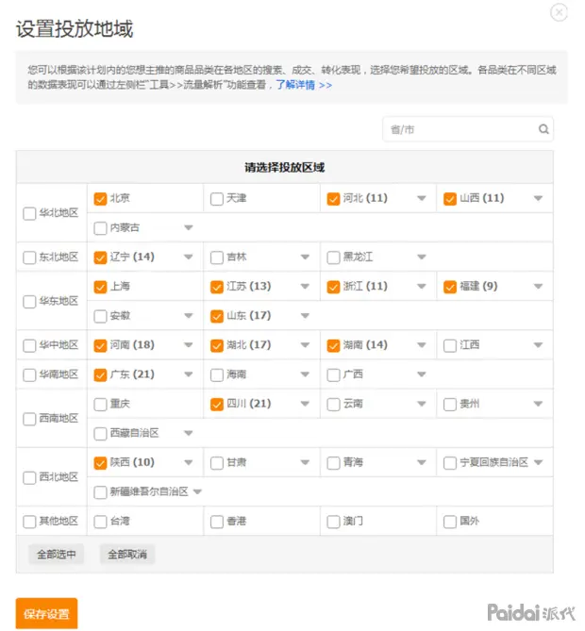
Task: Click the 全部取消 button
Action: point(127,555)
